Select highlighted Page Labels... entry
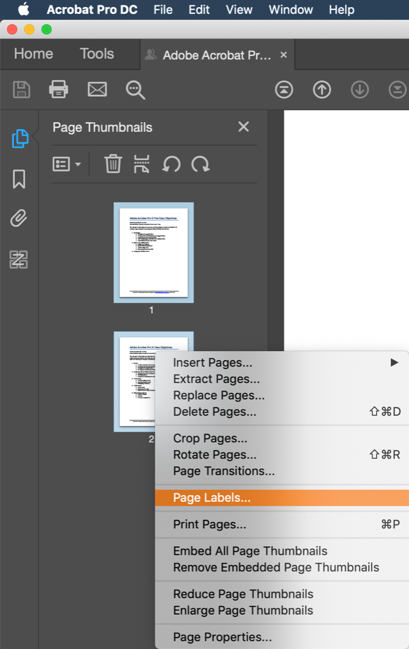 (x=281, y=498)
